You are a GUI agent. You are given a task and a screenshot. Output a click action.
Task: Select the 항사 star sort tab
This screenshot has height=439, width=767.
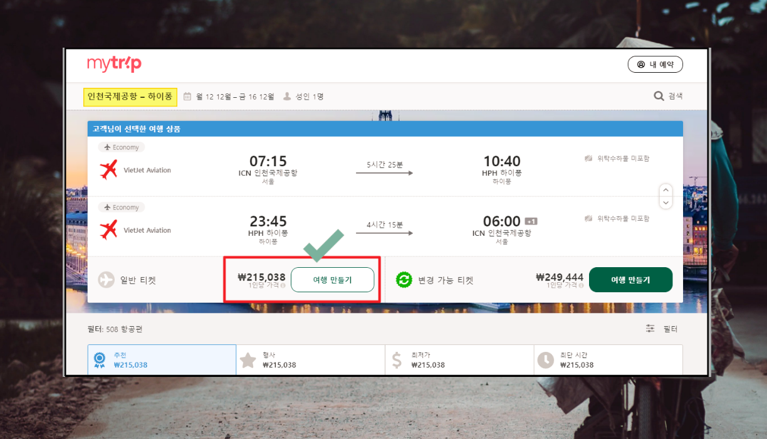pos(311,360)
